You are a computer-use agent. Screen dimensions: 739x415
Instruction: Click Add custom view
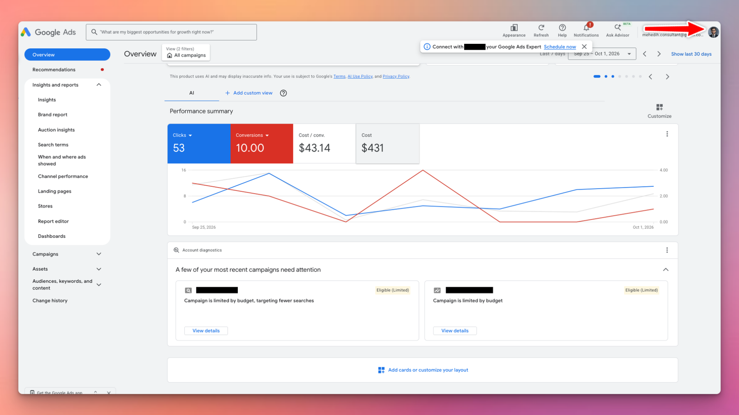(x=248, y=93)
